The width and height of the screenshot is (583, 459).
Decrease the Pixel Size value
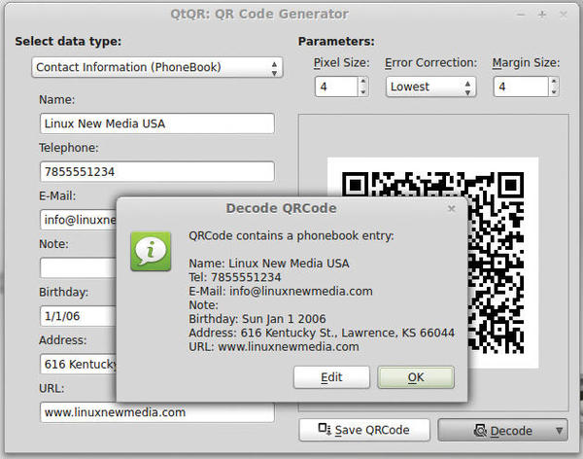(363, 92)
